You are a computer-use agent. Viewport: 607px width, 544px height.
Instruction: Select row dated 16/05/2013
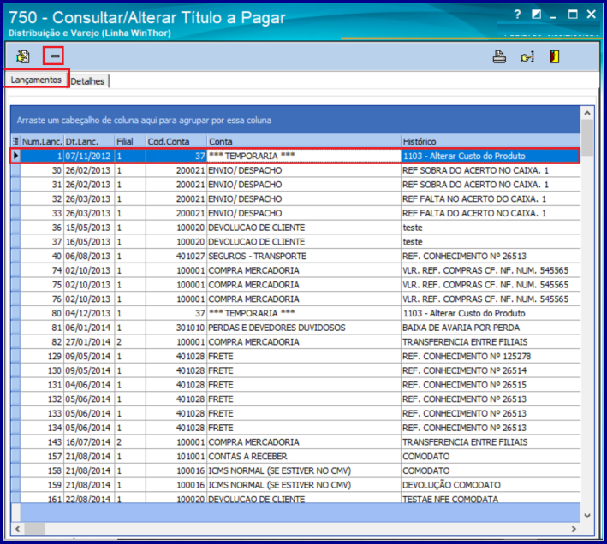point(296,242)
